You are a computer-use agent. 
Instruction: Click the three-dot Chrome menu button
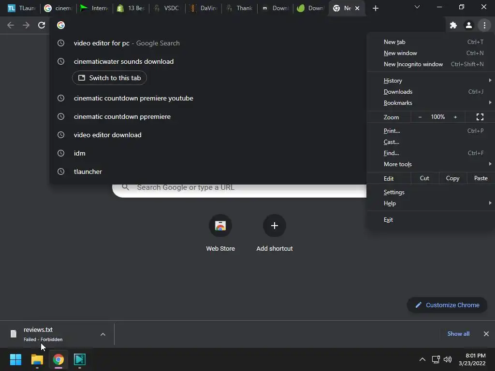coord(484,25)
